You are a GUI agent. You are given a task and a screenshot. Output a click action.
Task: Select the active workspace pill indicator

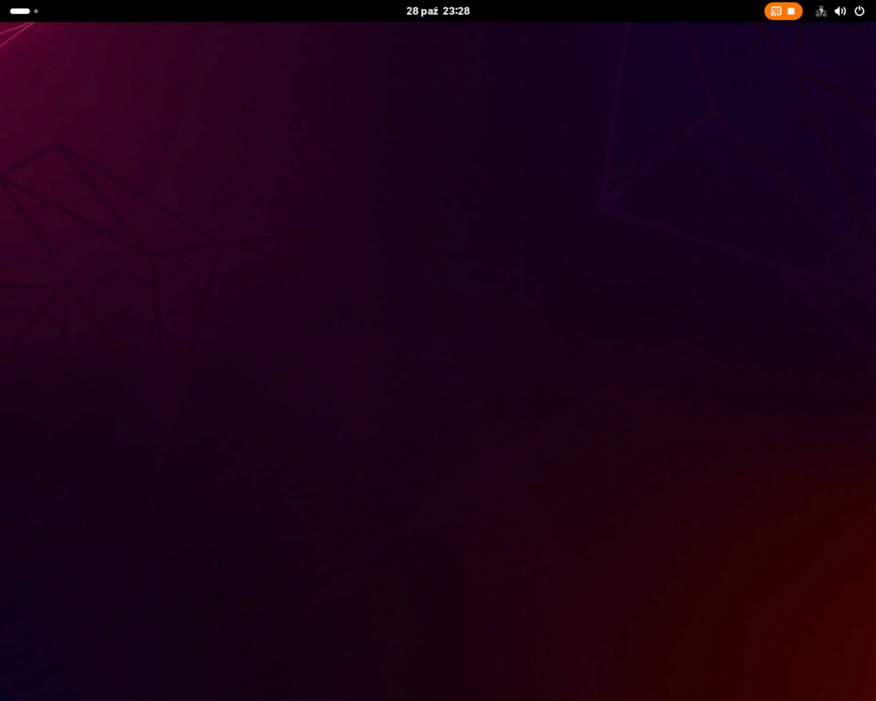coord(20,11)
